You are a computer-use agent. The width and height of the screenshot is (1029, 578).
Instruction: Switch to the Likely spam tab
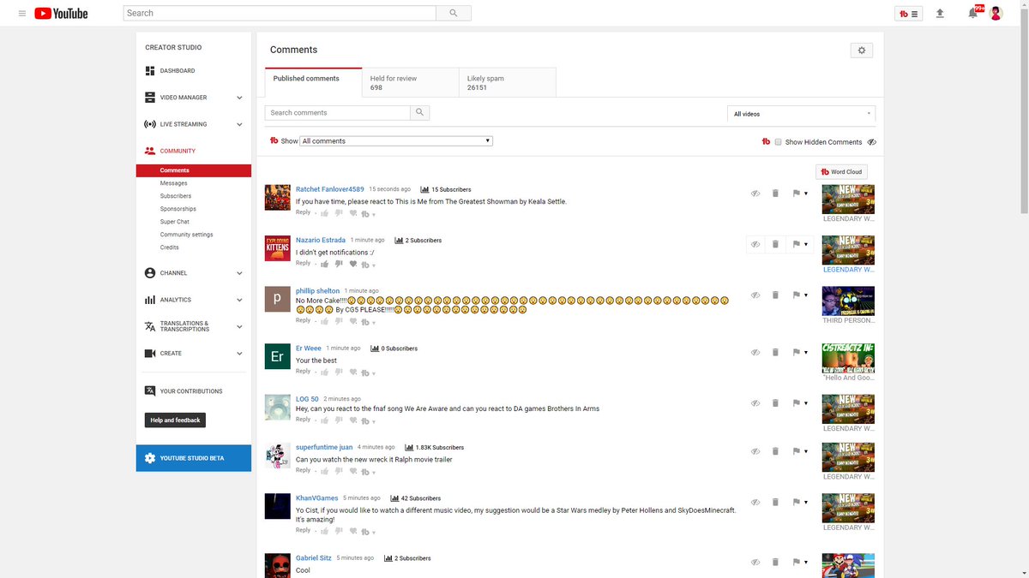pyautogui.click(x=508, y=82)
